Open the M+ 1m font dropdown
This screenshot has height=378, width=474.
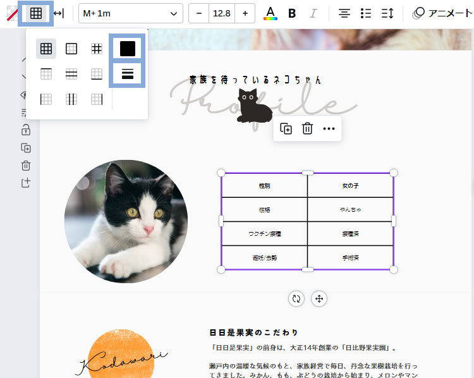click(131, 14)
